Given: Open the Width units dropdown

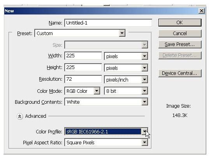Looking at the screenshot, I should coord(126,56).
